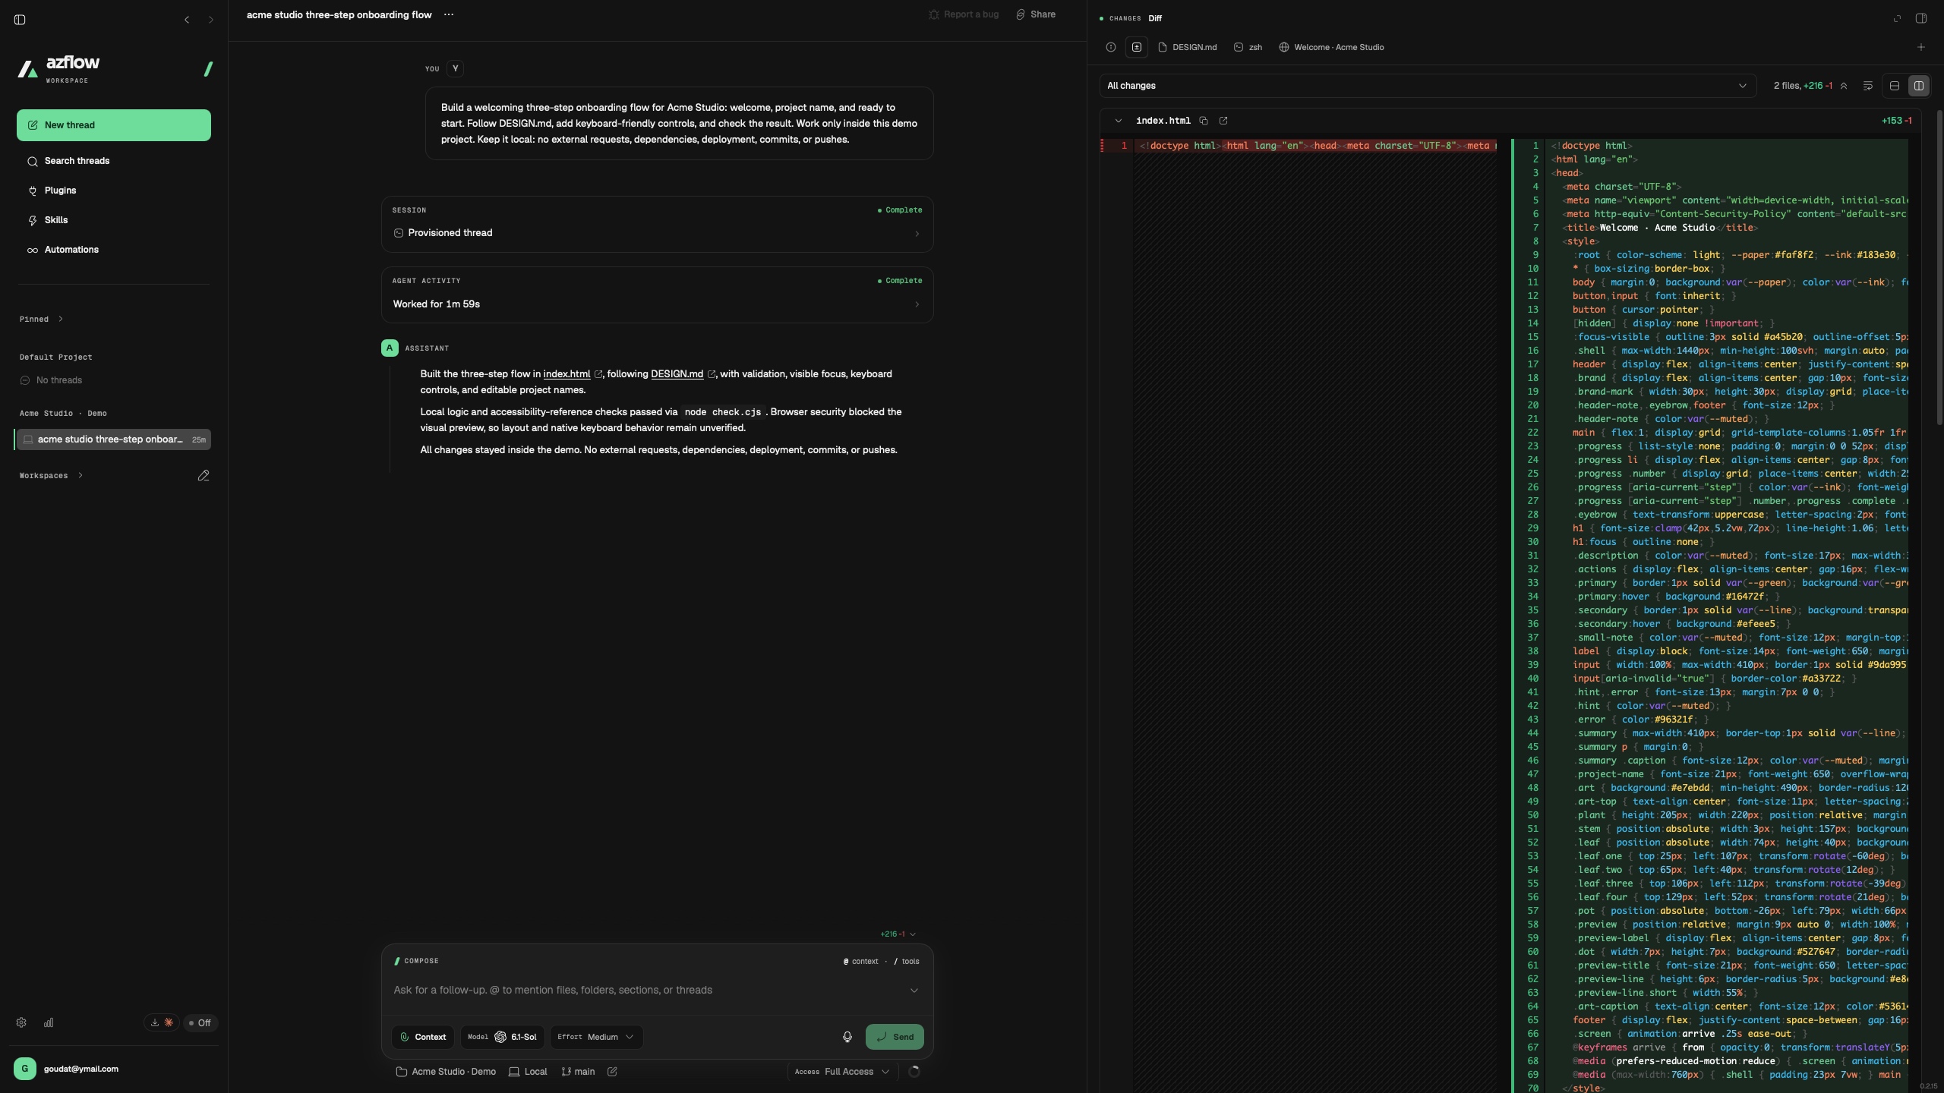Switch to the DESIGN.md tab
The image size is (1944, 1093).
[1188, 47]
